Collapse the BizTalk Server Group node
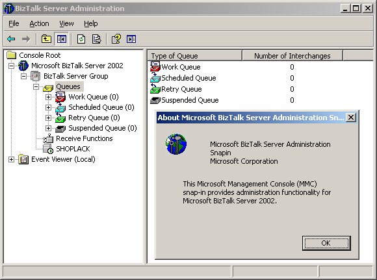 click(23, 76)
